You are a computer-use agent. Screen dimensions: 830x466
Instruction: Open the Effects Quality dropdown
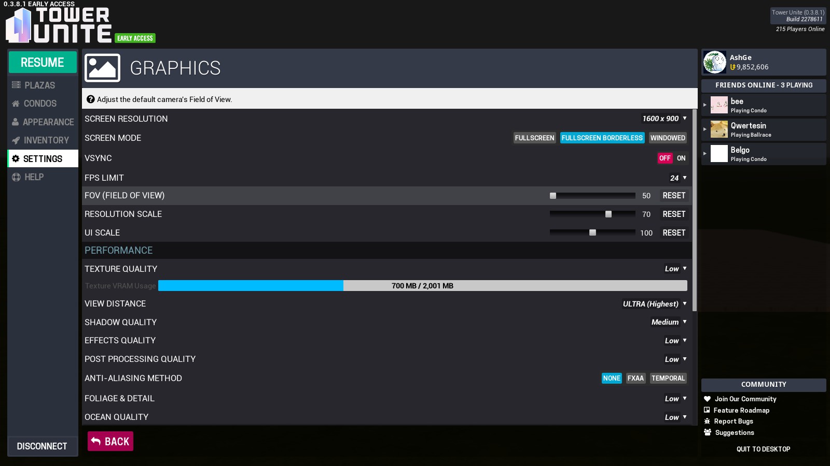[x=675, y=341]
